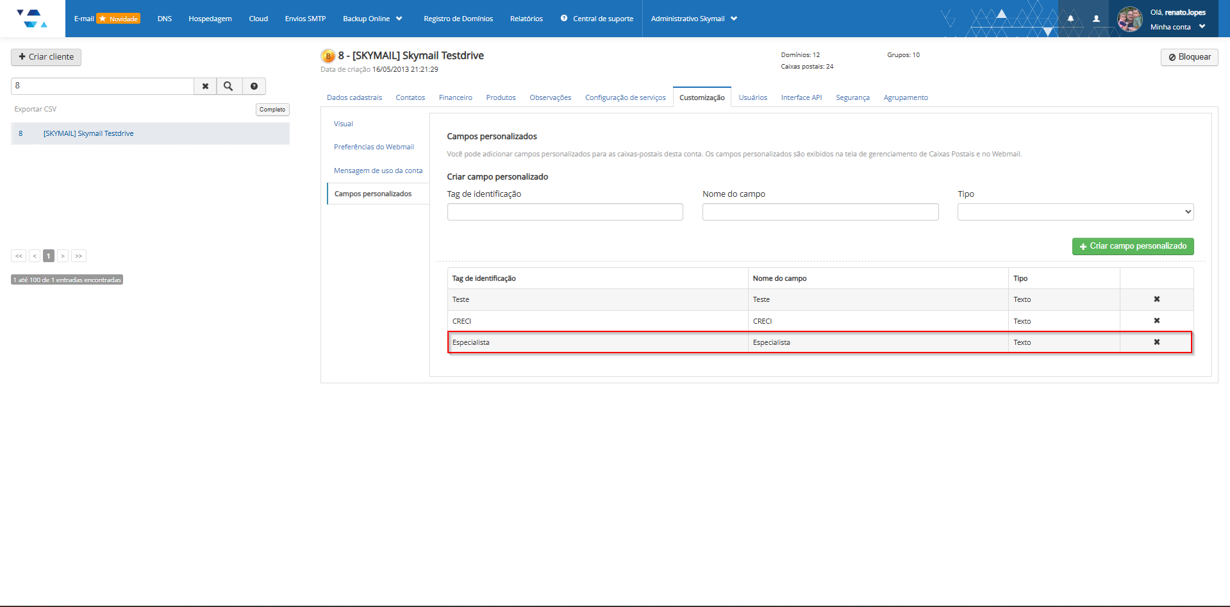Switch to the Financeiro tab
Screen dimensions: 1230x607
pos(455,97)
